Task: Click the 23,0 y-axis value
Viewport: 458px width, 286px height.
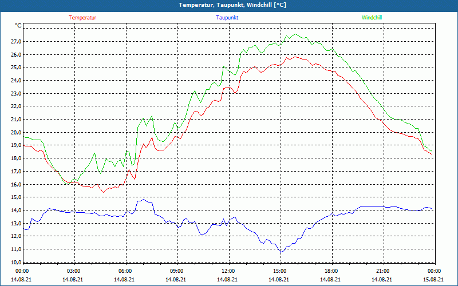Action: coord(17,94)
